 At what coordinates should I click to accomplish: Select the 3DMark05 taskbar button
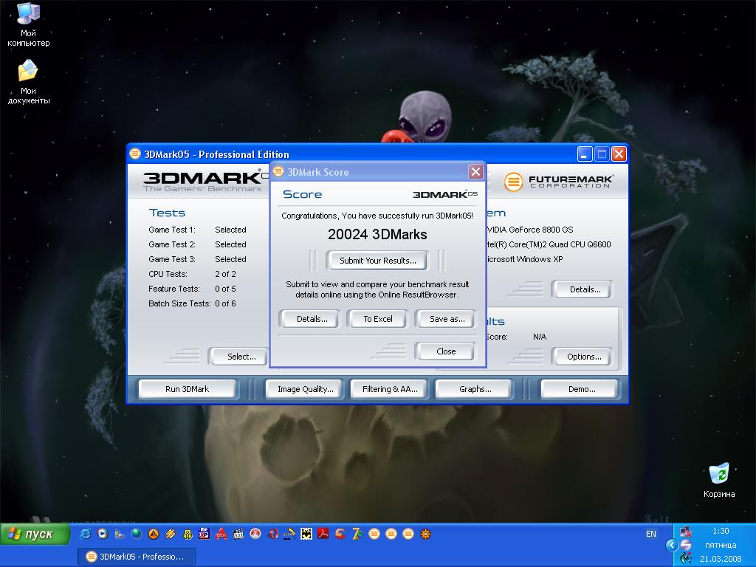[137, 557]
